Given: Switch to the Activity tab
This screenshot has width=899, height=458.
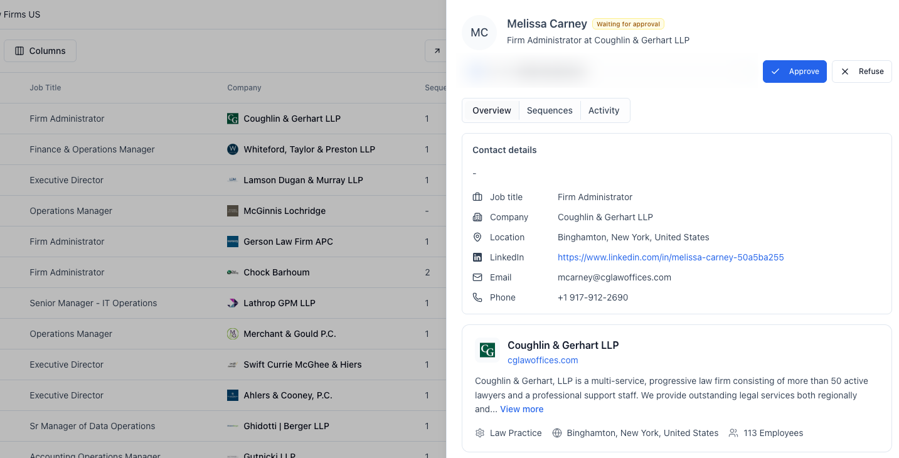Looking at the screenshot, I should (x=604, y=110).
